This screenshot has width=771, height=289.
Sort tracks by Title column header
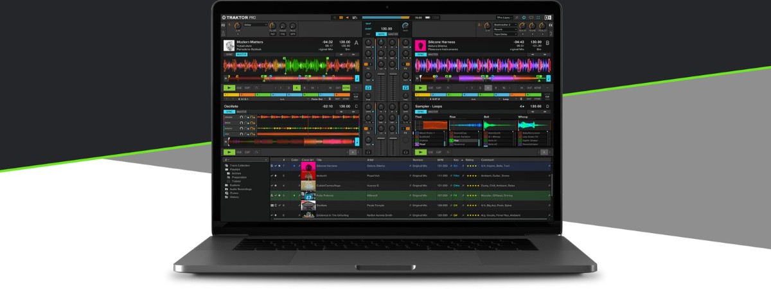(x=321, y=160)
